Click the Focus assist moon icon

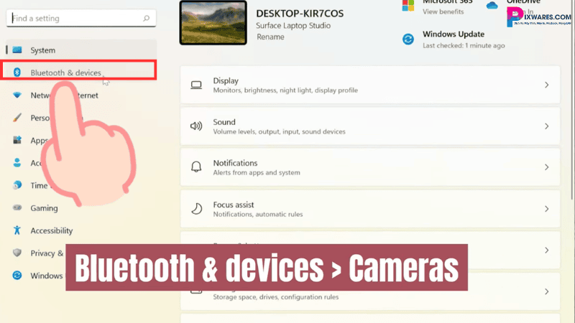[x=196, y=209]
